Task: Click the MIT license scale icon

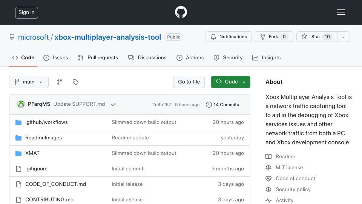Action: 268,167
